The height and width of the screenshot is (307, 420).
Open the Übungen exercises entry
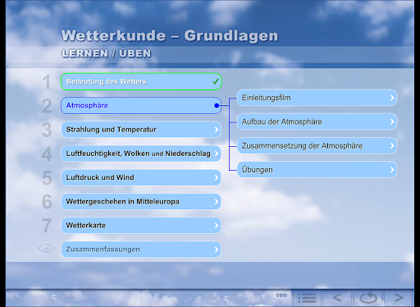(x=317, y=170)
